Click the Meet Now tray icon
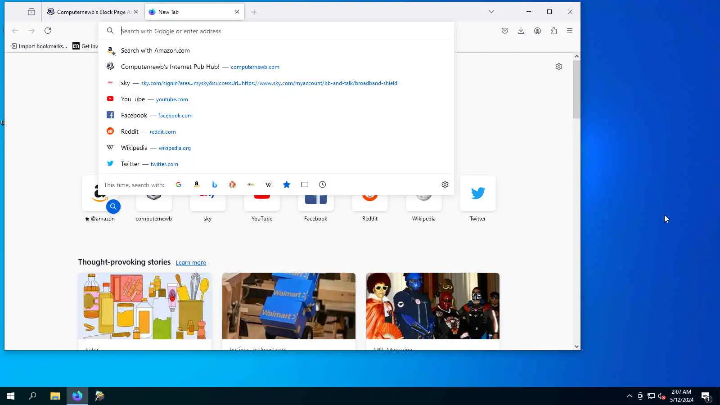Viewport: 720px width, 405px height. 640,396
